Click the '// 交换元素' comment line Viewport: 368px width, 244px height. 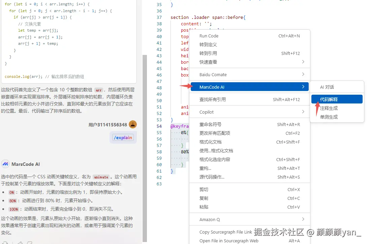pyautogui.click(x=30, y=24)
